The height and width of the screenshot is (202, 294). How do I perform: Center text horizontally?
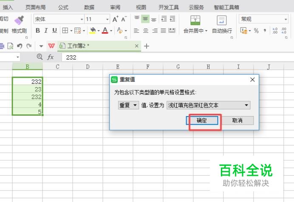point(145,31)
